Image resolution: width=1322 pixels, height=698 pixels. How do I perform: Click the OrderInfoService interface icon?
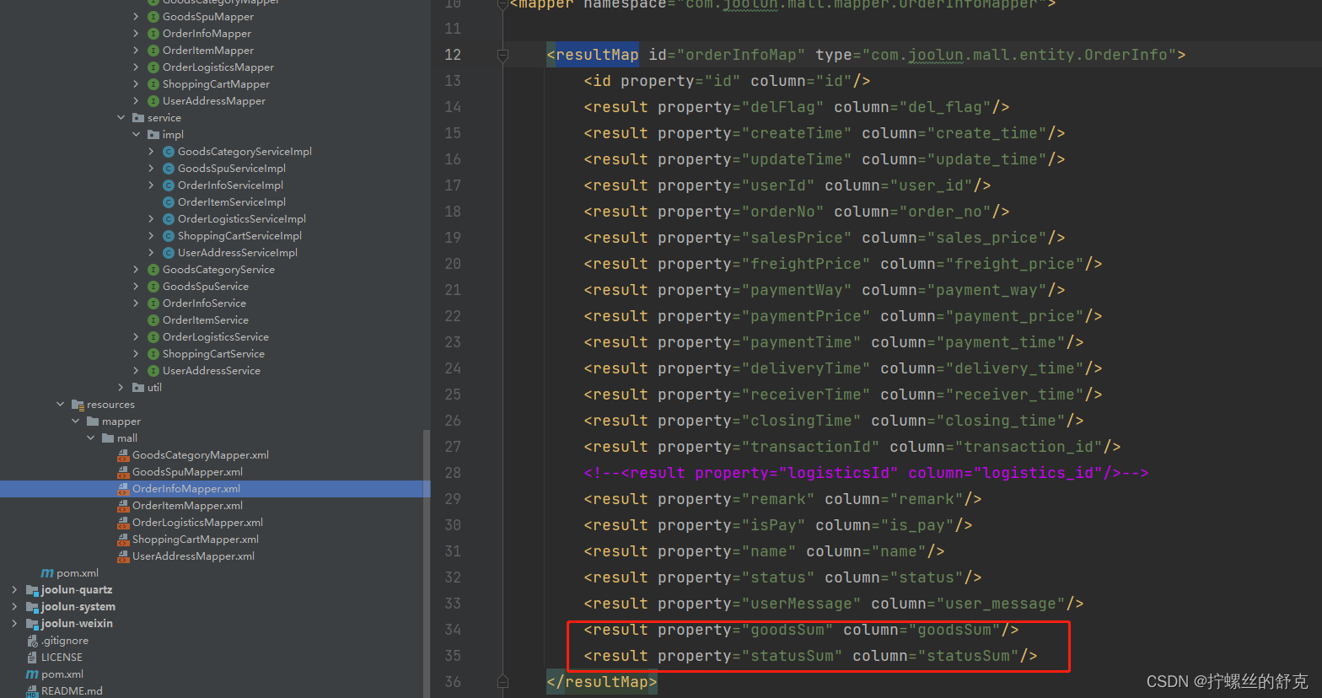pos(153,303)
